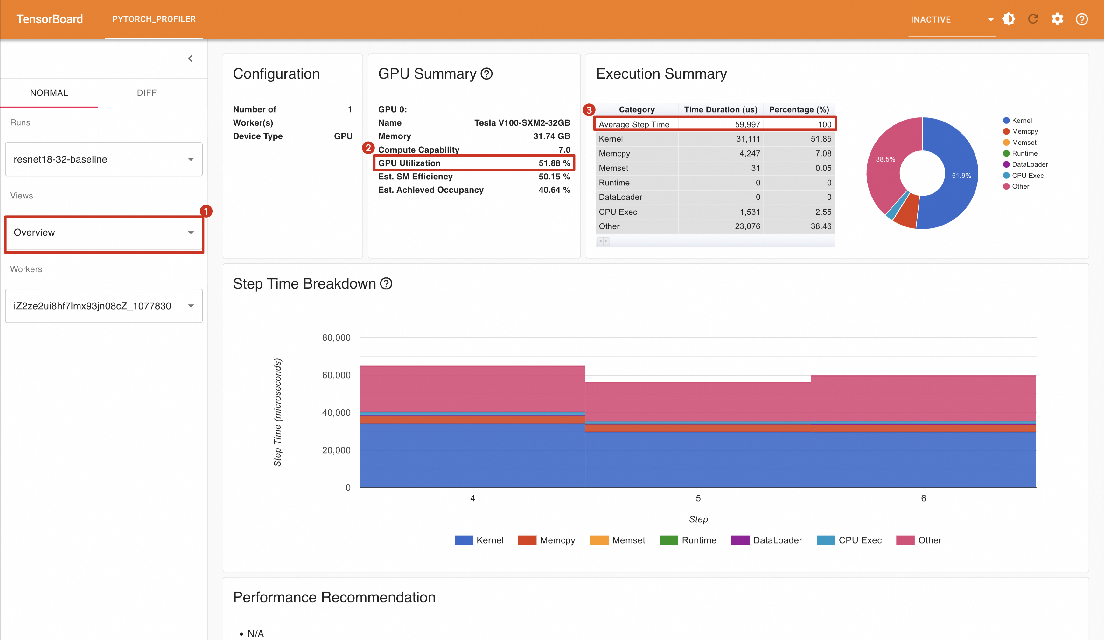
Task: Switch to the DIFF tab
Action: [x=147, y=93]
